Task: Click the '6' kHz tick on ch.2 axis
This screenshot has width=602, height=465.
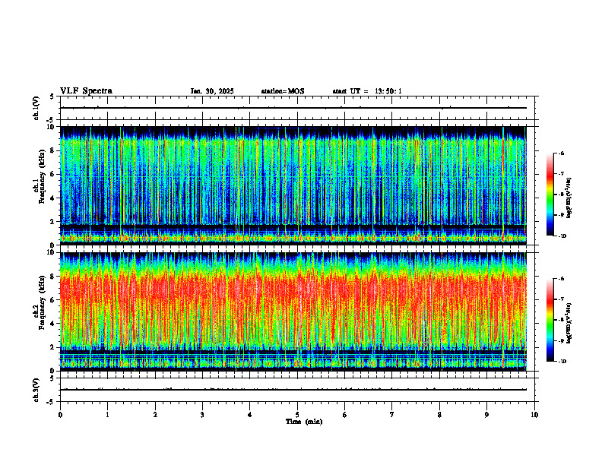Action: (x=53, y=300)
